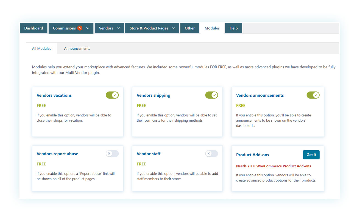The width and height of the screenshot is (357, 220).
Task: Expand the Commissions dropdown chevron
Action: 88,28
